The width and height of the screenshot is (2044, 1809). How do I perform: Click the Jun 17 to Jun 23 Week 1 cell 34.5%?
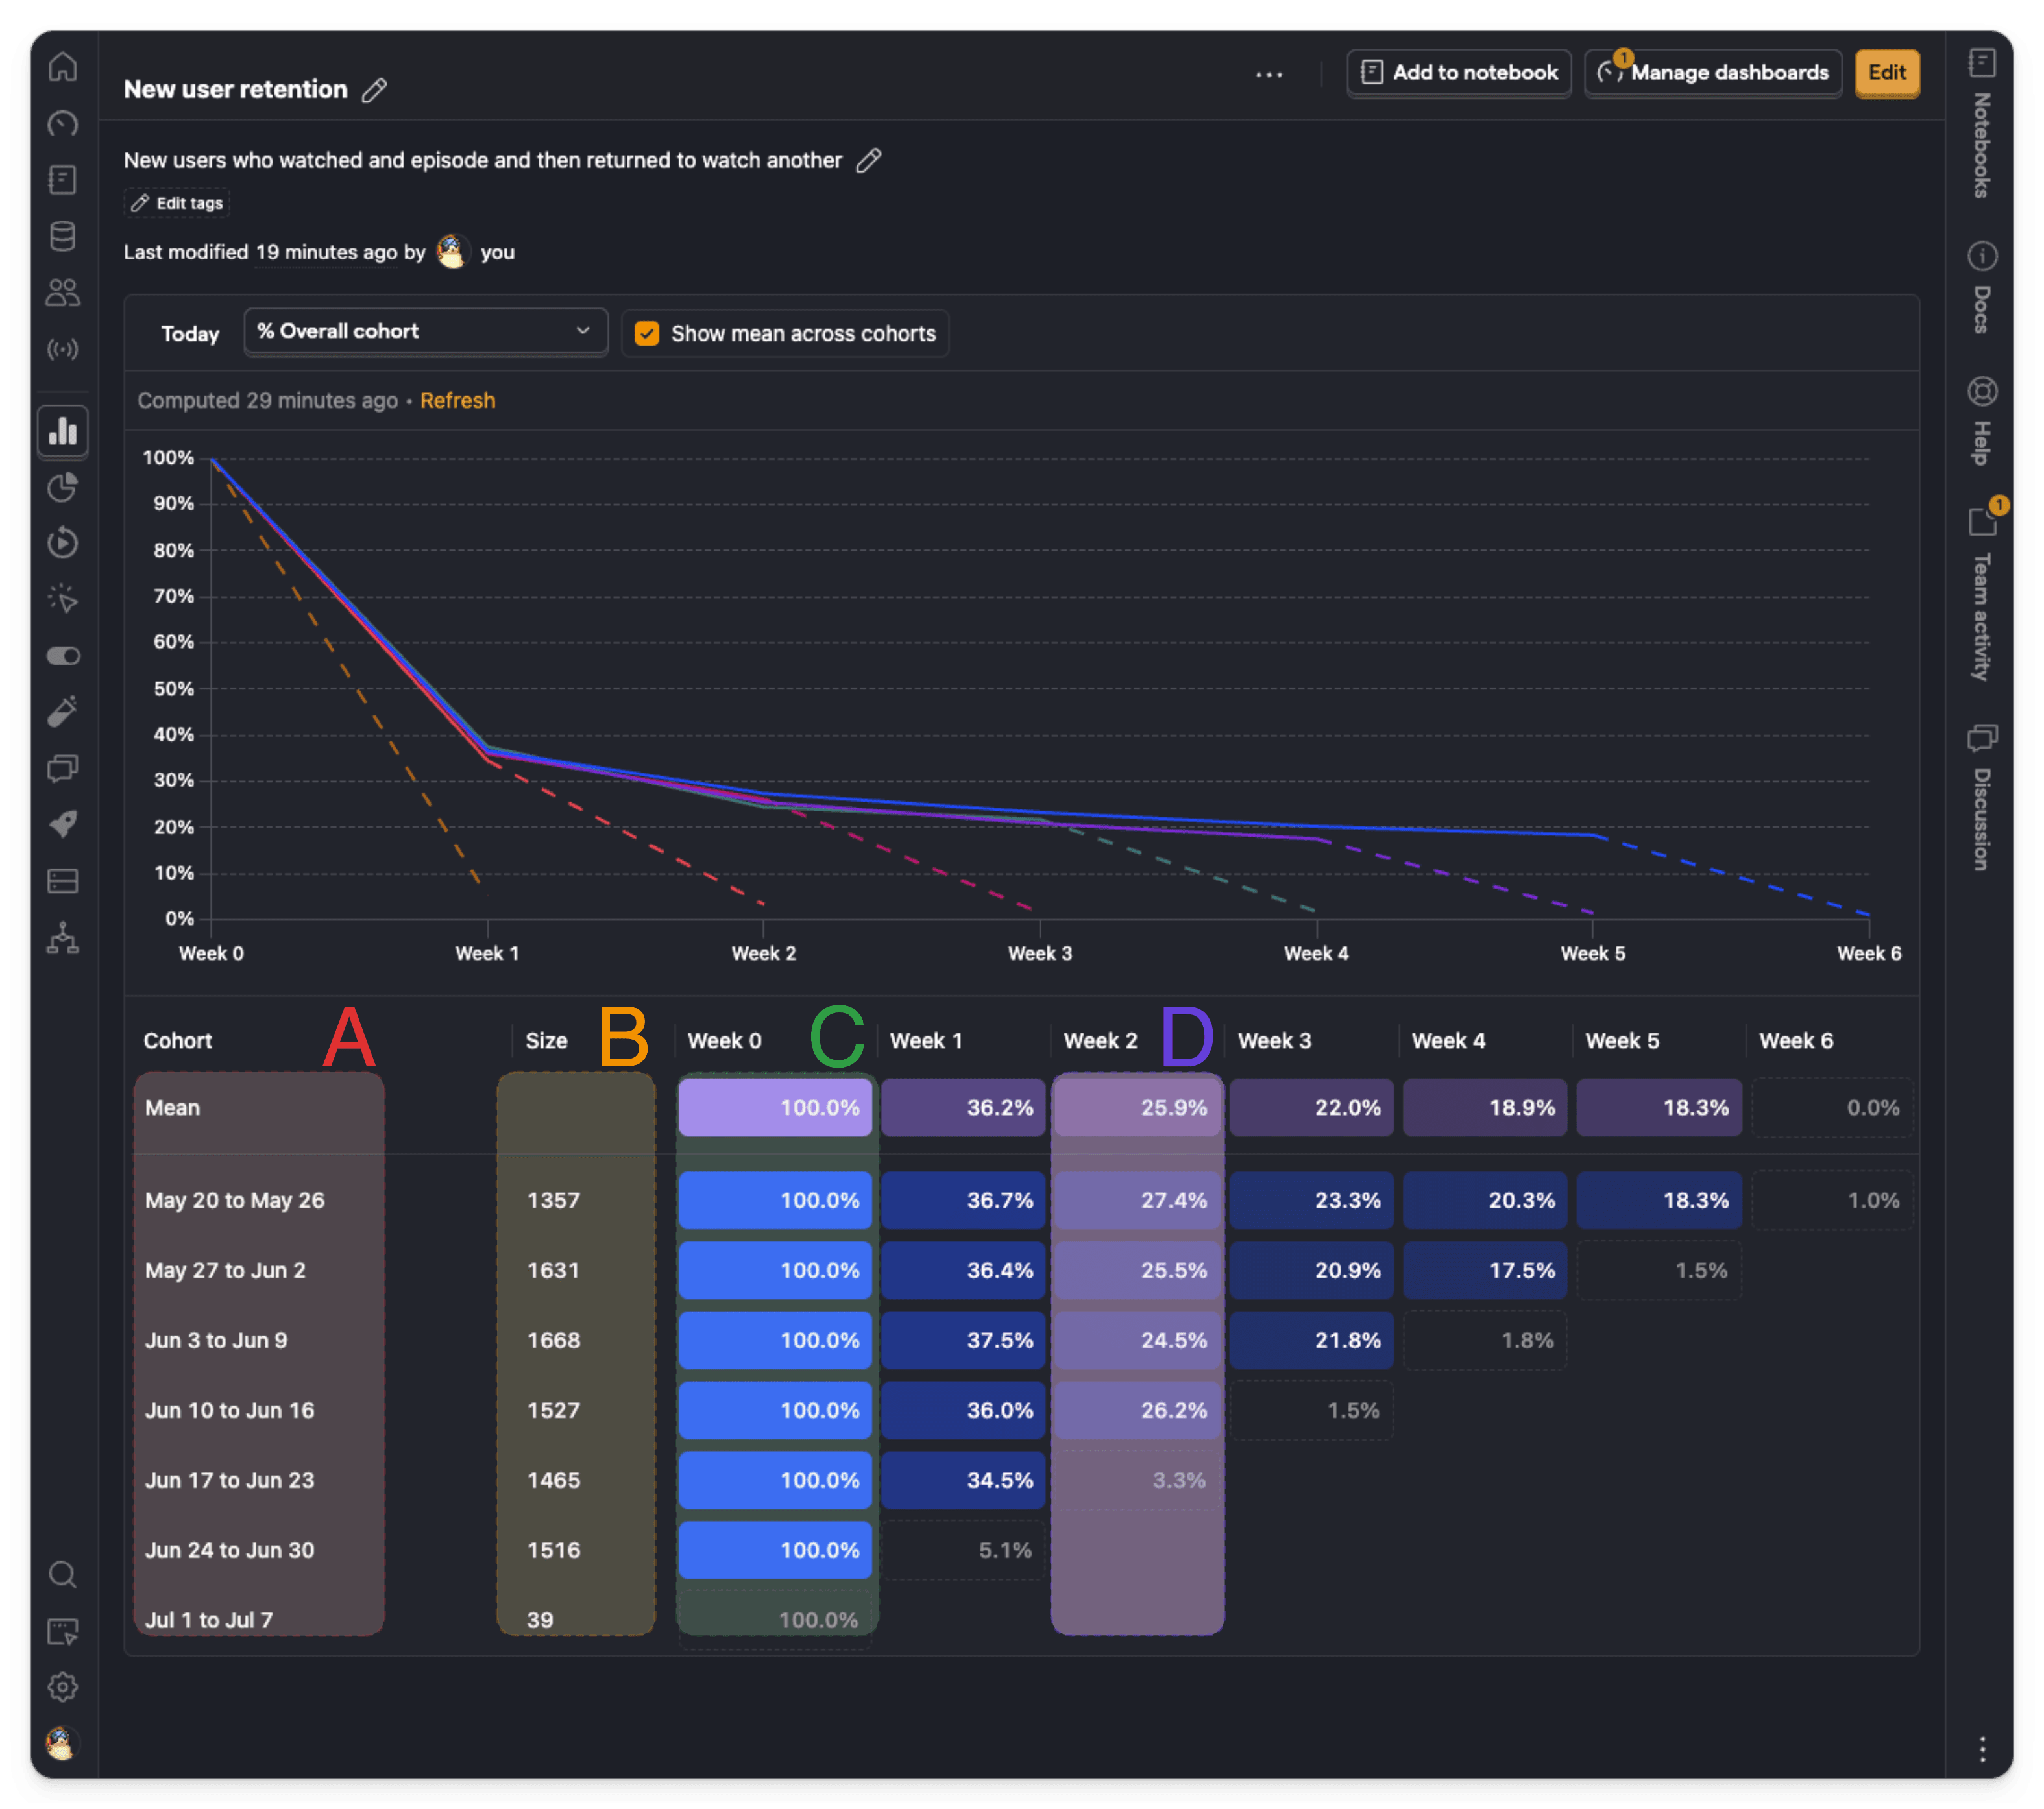coord(963,1480)
